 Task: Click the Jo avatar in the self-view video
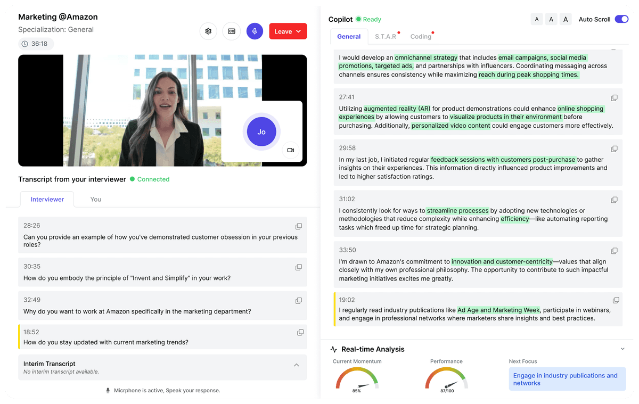(261, 131)
